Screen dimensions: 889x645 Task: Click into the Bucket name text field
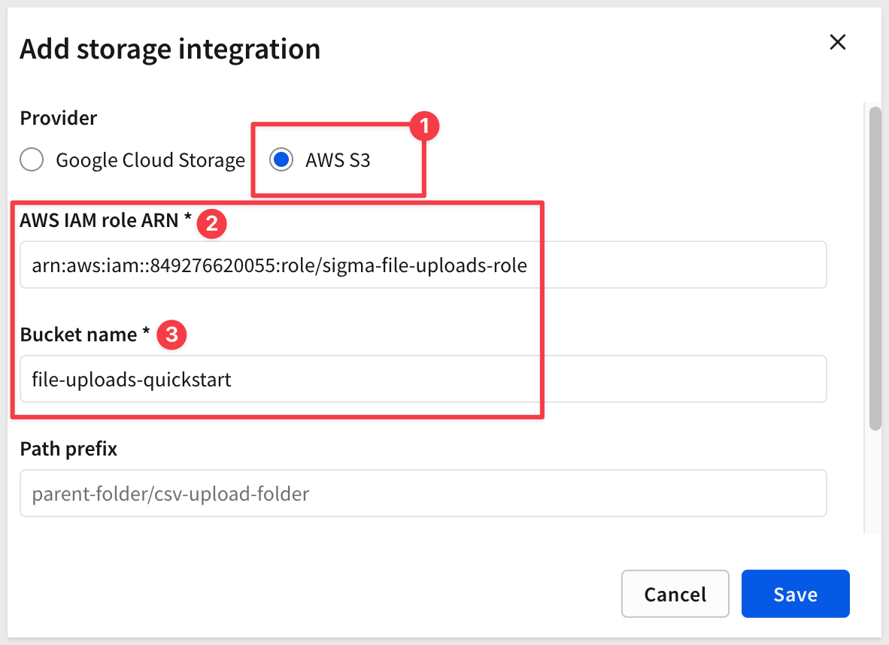[423, 379]
